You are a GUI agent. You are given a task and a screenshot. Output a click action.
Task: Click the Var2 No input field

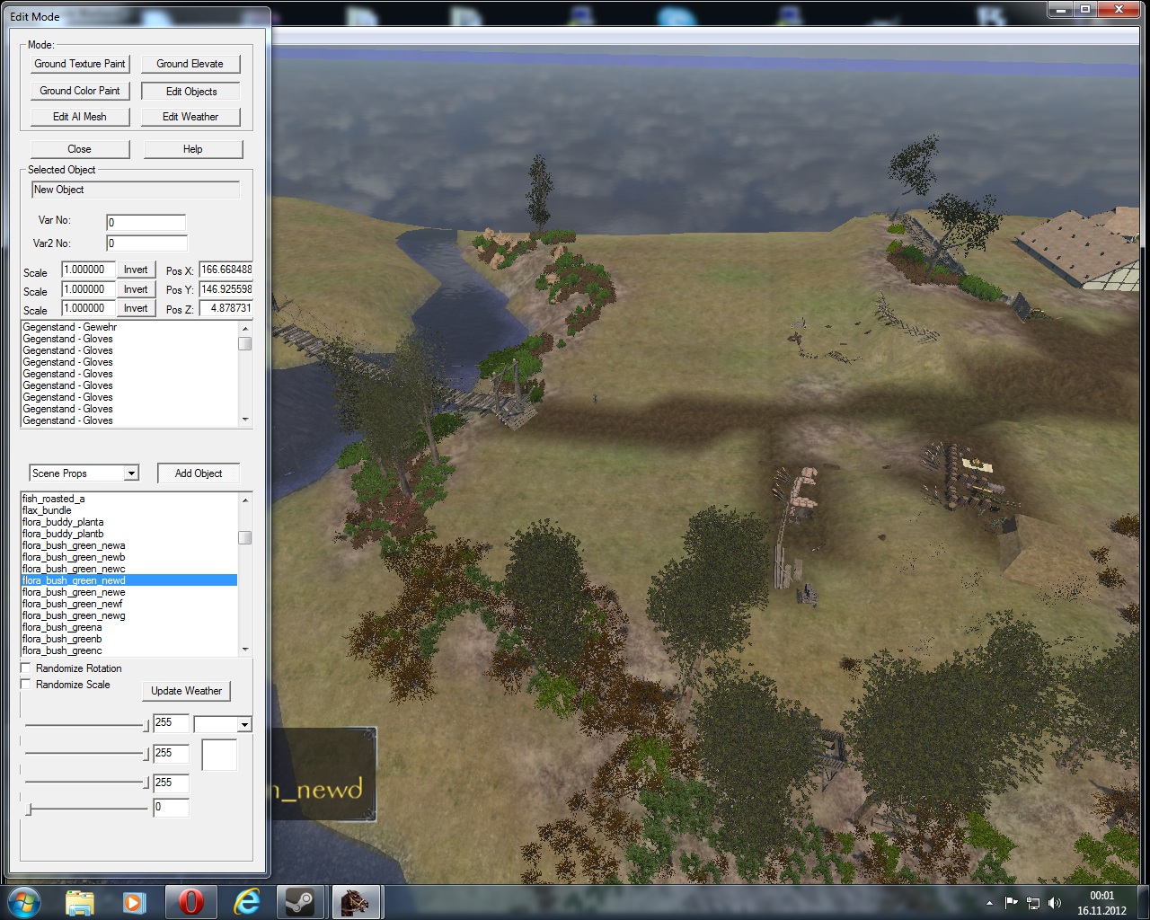146,243
